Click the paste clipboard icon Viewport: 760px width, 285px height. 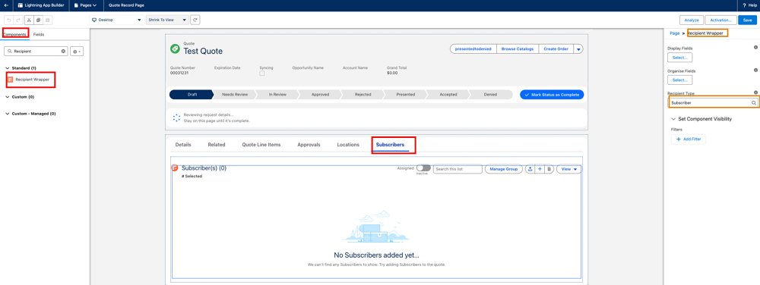[48, 20]
